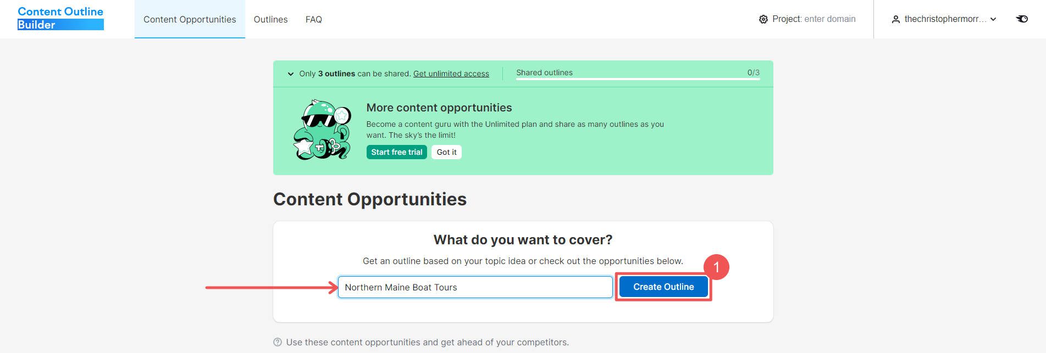Screen dimensions: 1046x353
Task: Click the octopus mascot illustration
Action: pyautogui.click(x=323, y=129)
